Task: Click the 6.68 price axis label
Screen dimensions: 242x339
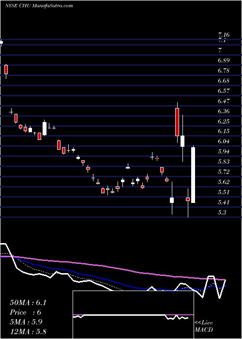Action: [x=224, y=81]
